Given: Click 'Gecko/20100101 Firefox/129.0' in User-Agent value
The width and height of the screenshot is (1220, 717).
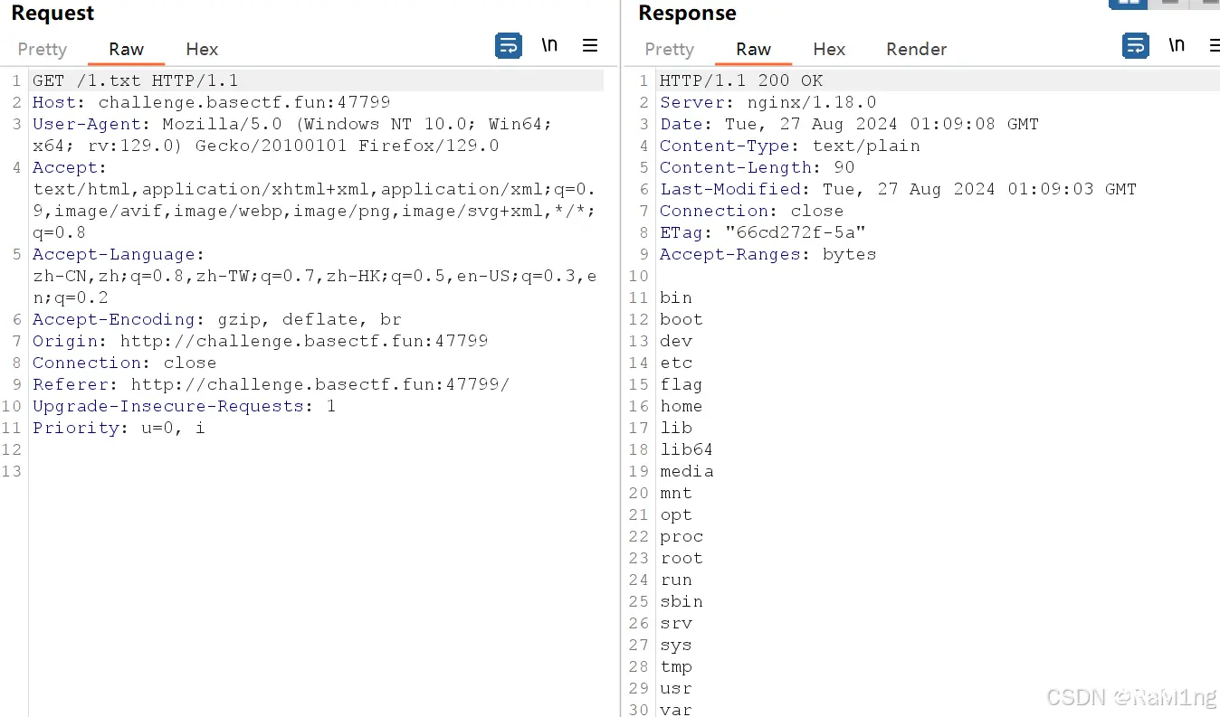Looking at the screenshot, I should (348, 146).
